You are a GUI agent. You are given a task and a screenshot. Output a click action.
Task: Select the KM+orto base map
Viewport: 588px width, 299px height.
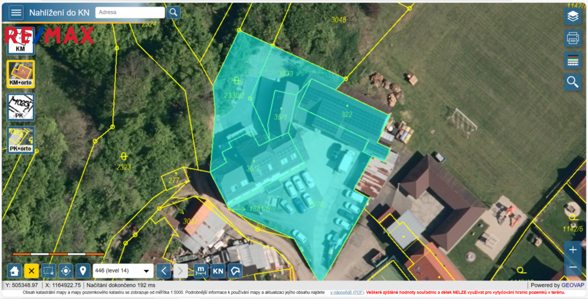pos(20,75)
